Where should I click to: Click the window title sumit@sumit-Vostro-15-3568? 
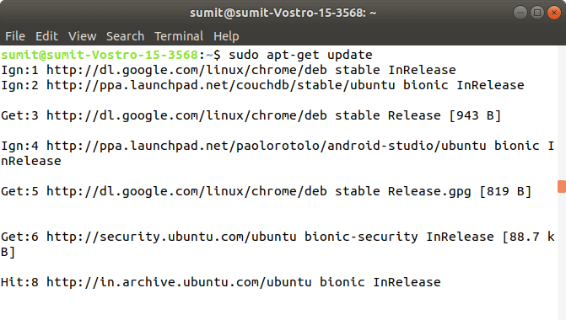(283, 13)
